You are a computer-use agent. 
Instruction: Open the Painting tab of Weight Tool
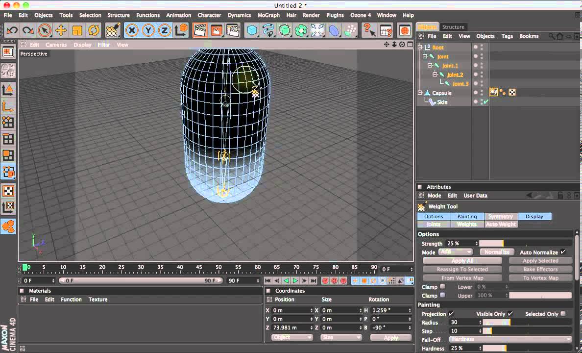[467, 216]
